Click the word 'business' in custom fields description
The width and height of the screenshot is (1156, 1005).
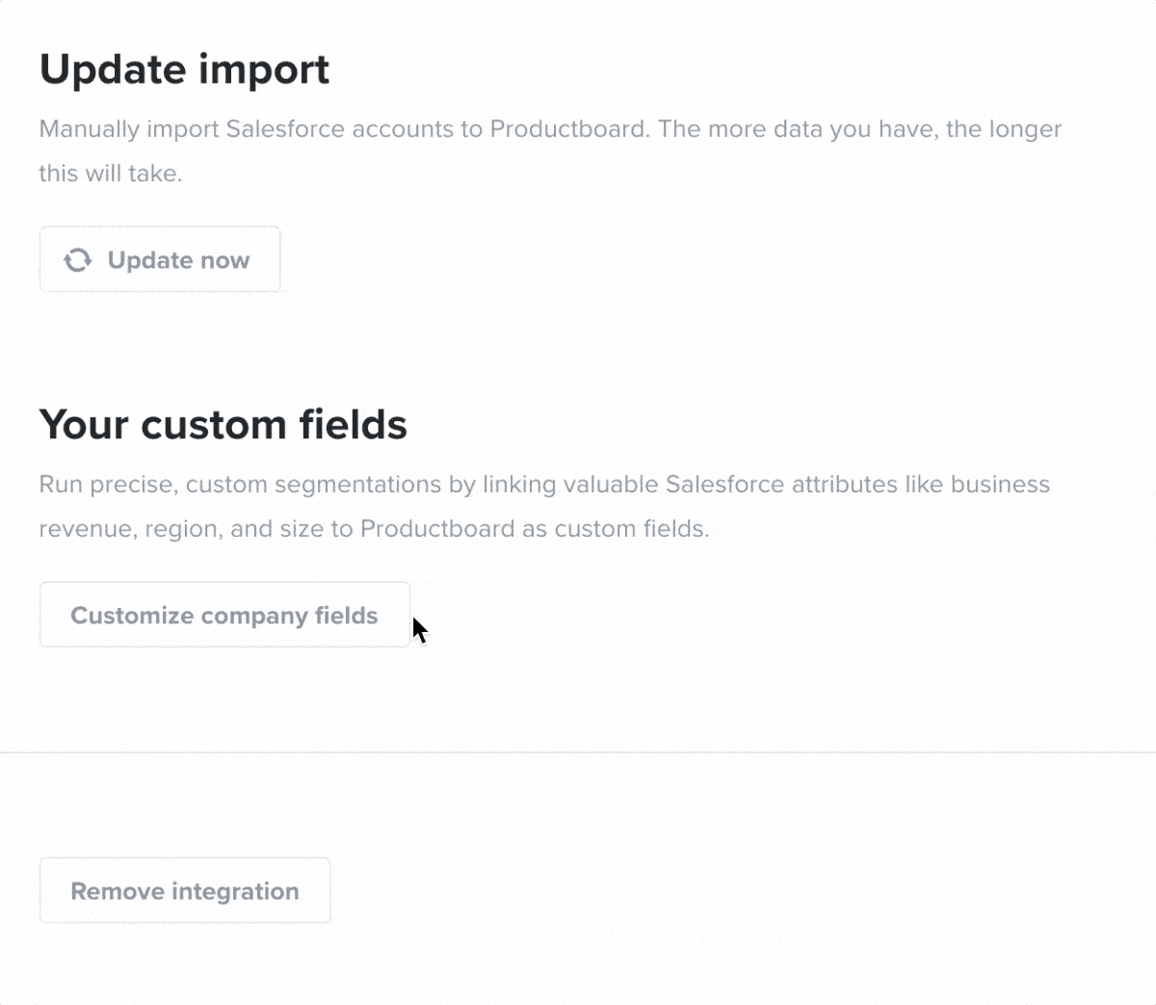[x=1000, y=484]
